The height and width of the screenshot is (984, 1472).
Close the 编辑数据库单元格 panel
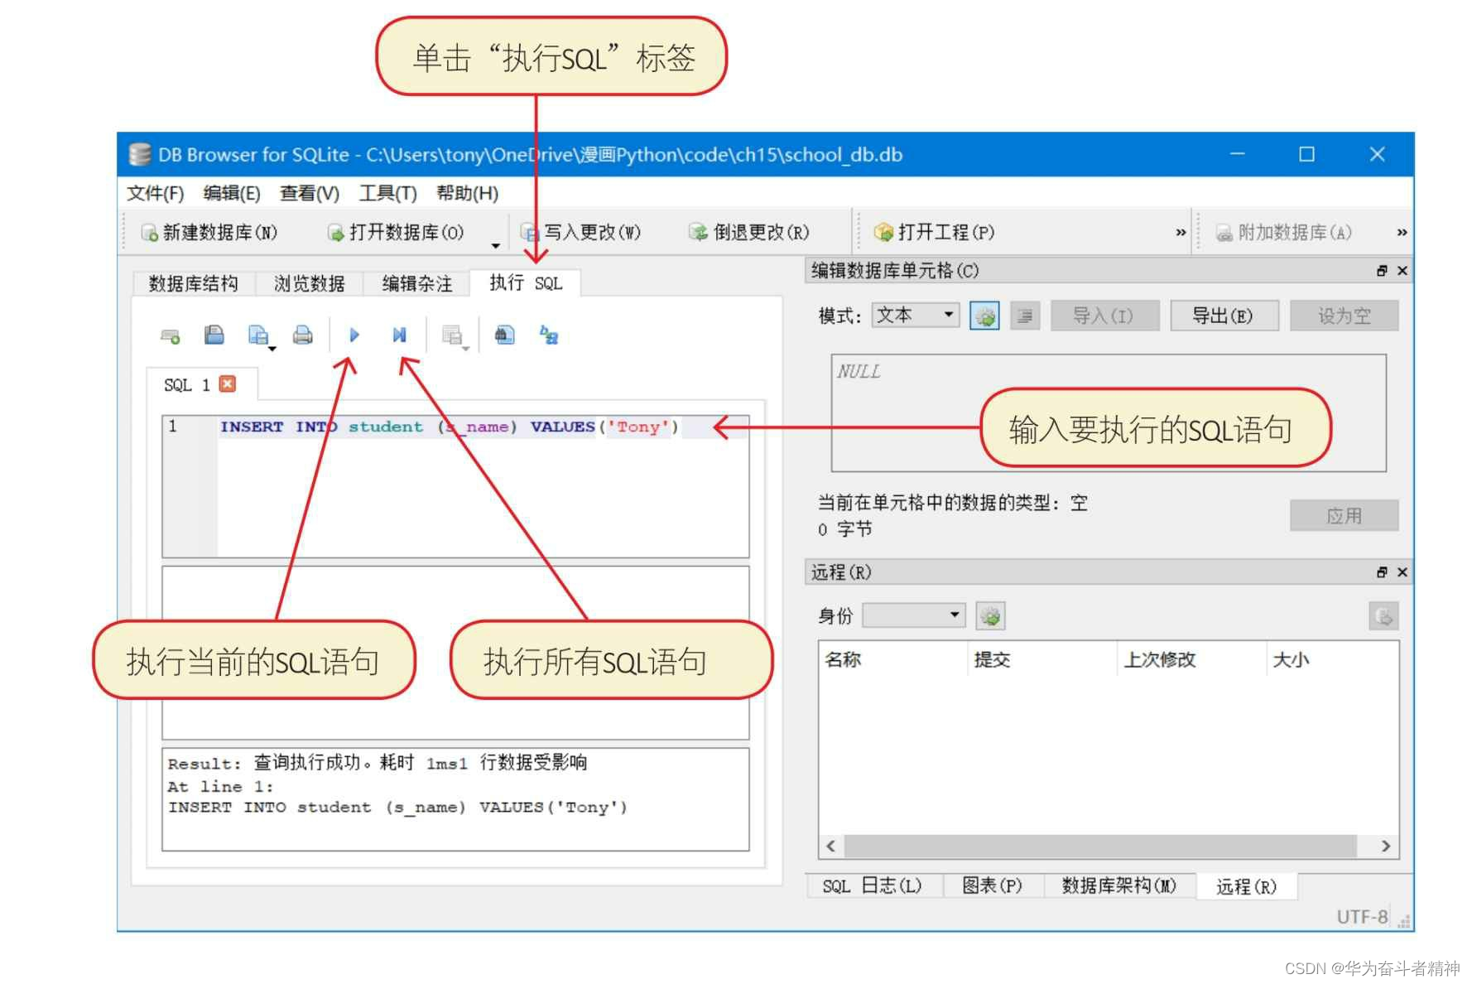(x=1402, y=271)
